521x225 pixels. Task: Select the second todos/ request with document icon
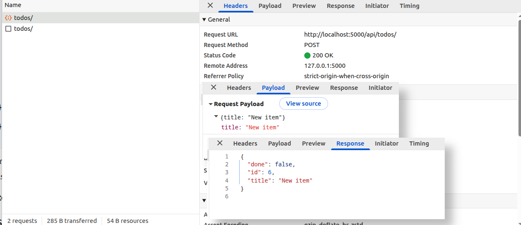coord(23,29)
